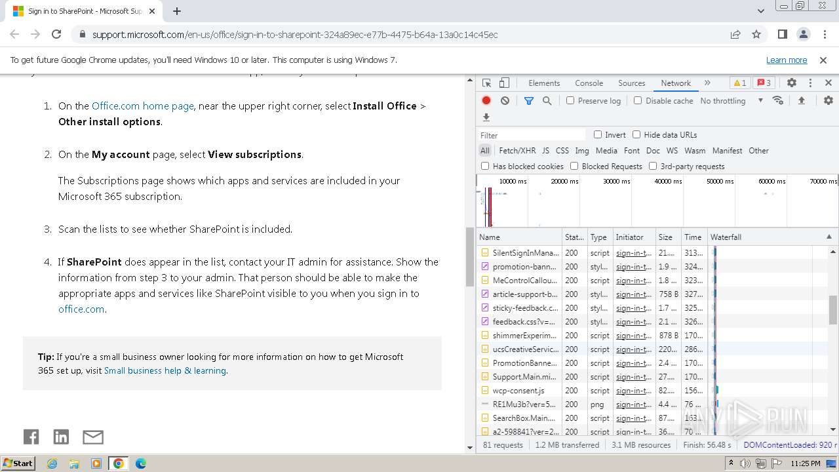
Task: Show more DevTools tabs chevron
Action: (x=707, y=83)
